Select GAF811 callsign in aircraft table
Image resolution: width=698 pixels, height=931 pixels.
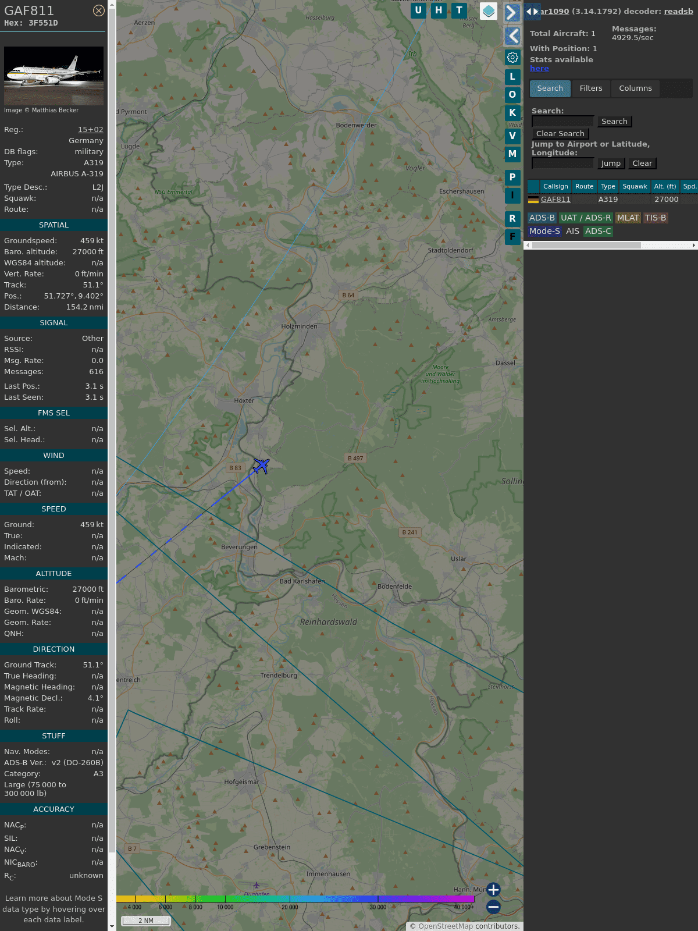click(555, 200)
